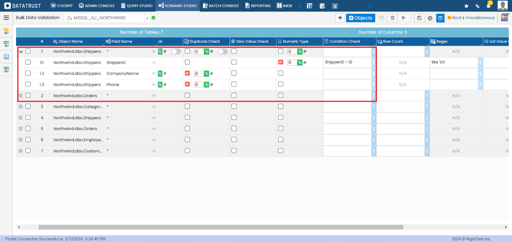512x242 pixels.
Task: Click the miscellaneous folder breadcrumb link
Action: point(480,18)
